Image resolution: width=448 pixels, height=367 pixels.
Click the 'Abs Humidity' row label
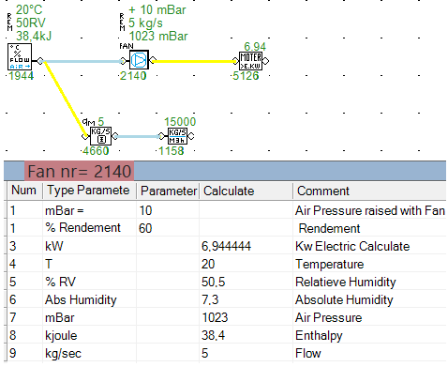[x=81, y=299]
